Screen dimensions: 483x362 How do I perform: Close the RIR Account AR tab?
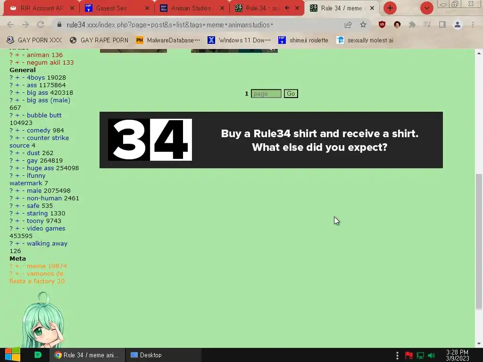(72, 8)
